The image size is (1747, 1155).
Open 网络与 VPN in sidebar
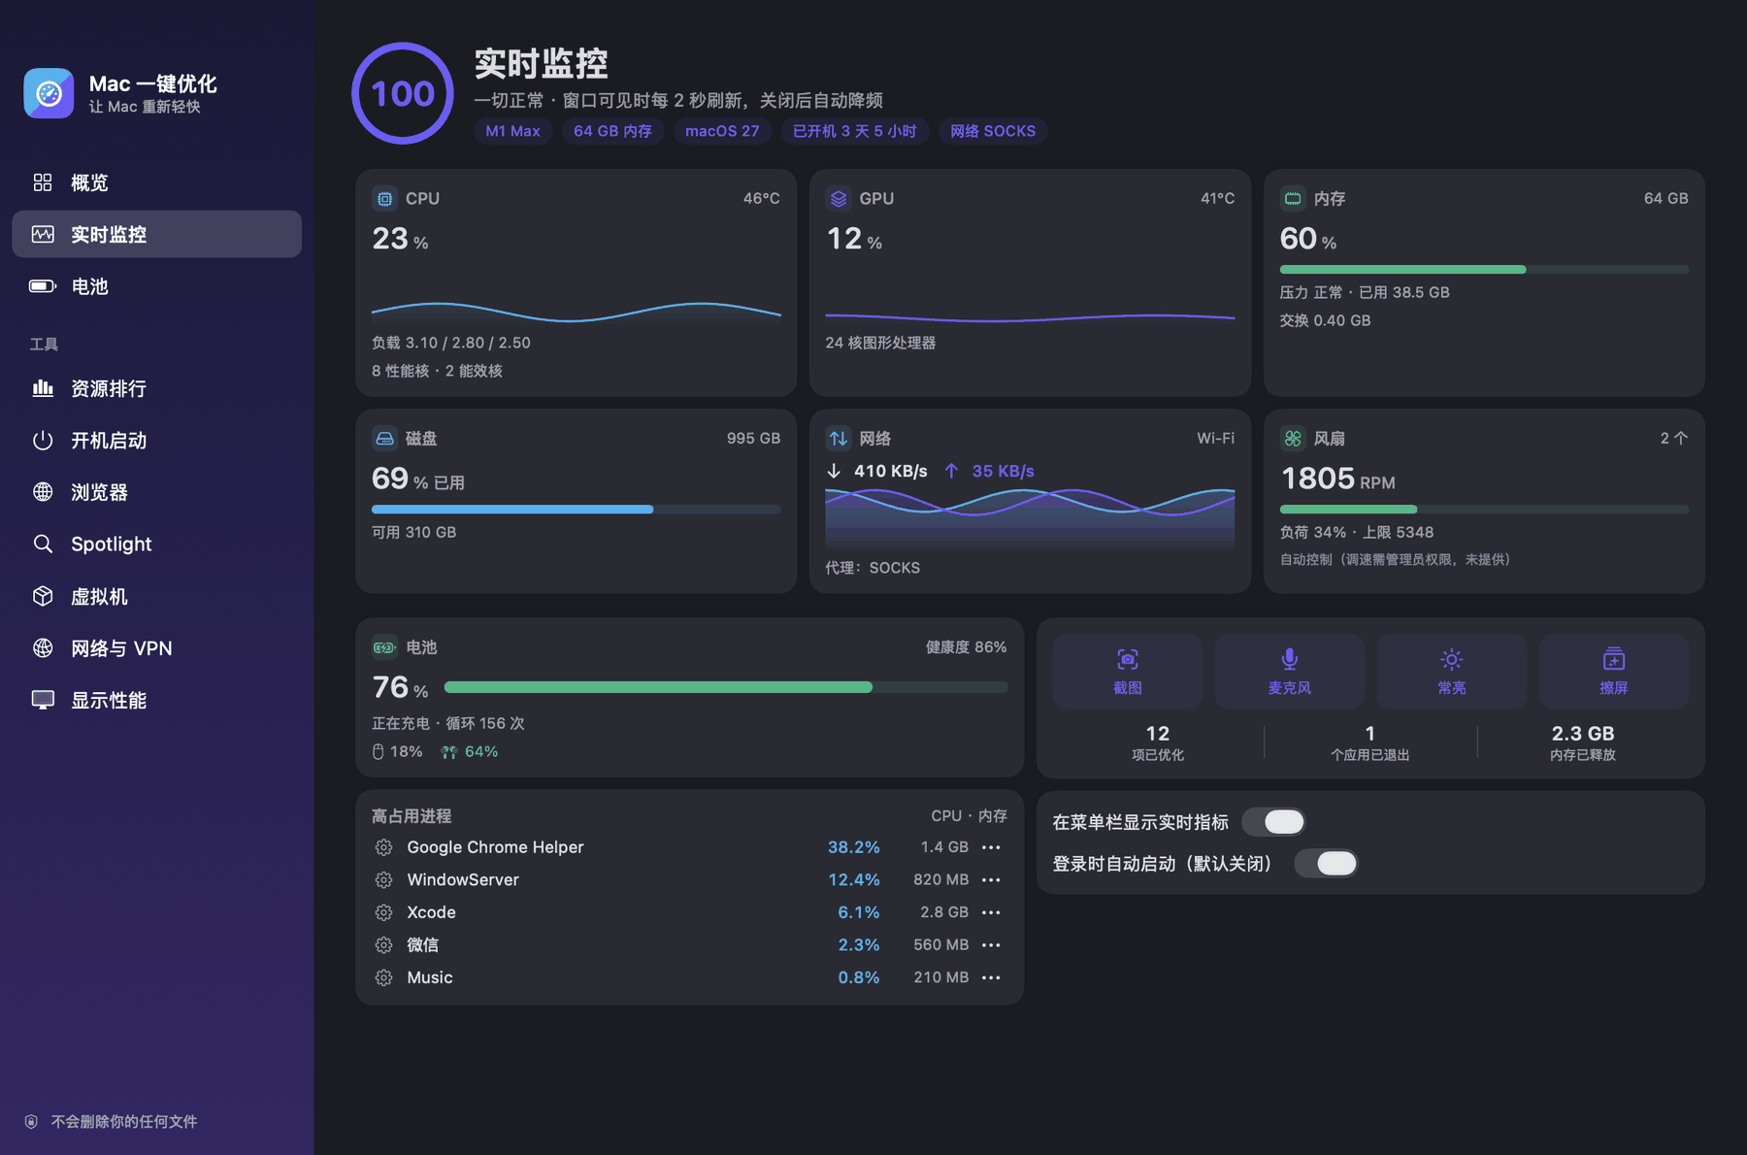point(156,648)
